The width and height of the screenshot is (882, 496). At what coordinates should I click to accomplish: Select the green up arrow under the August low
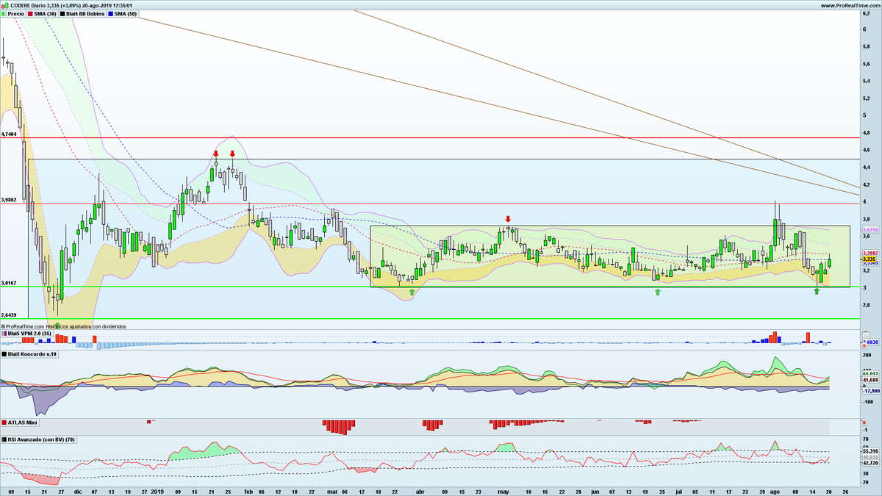click(817, 292)
